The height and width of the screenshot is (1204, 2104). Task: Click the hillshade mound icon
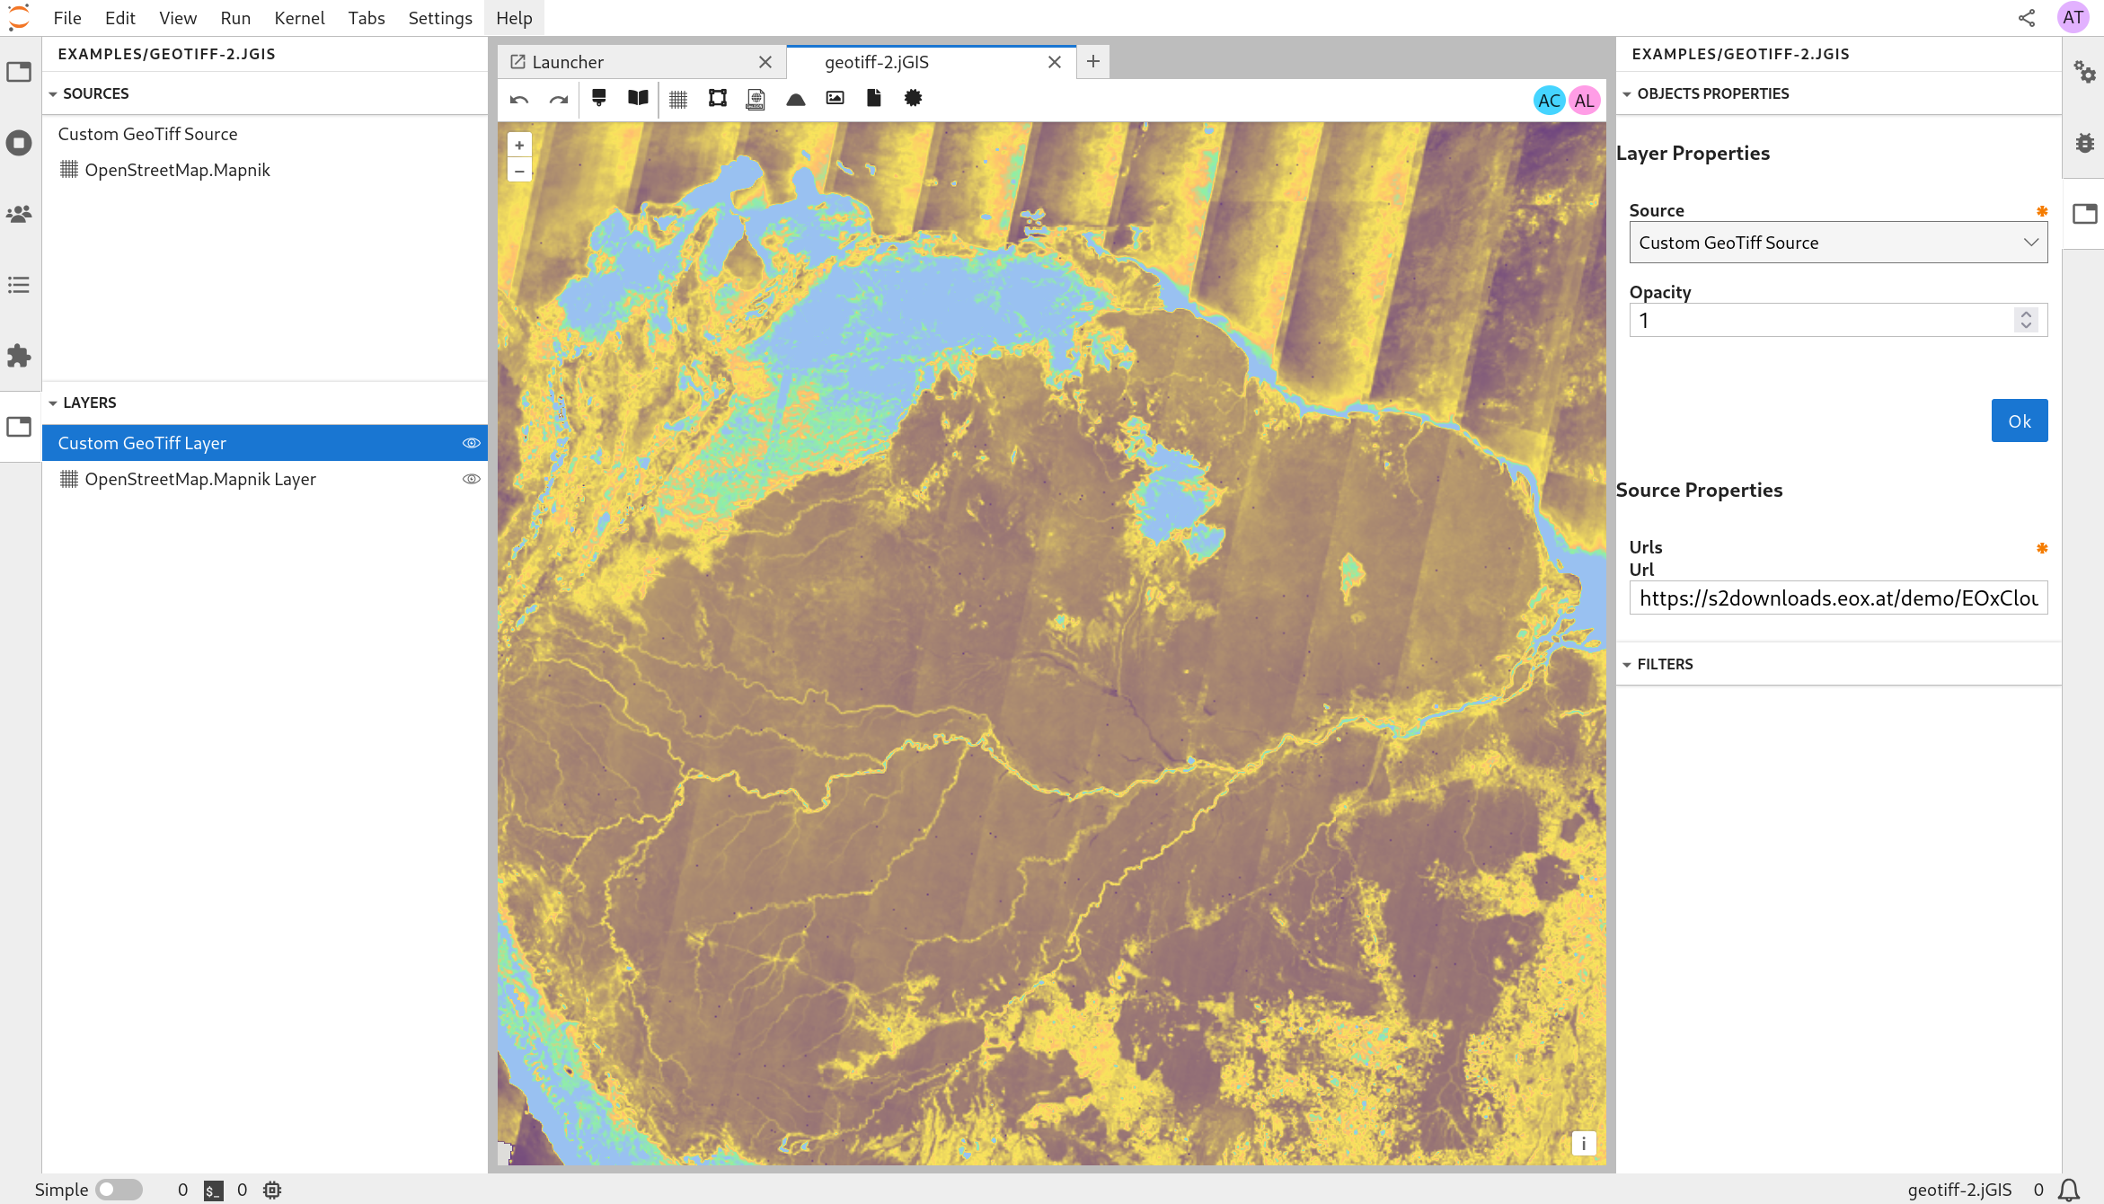pyautogui.click(x=795, y=99)
